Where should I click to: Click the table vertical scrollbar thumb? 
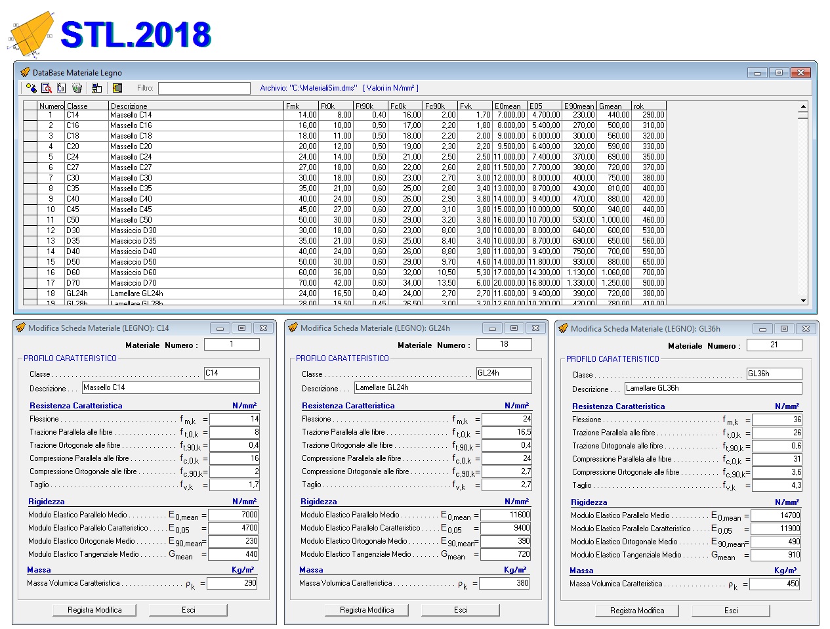[x=803, y=115]
